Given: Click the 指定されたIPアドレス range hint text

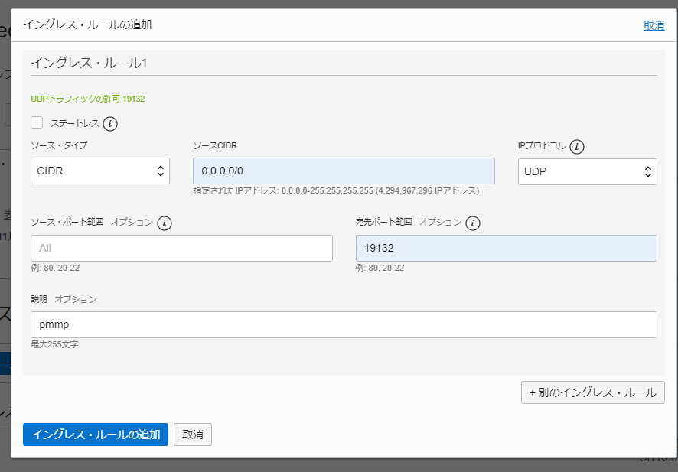Looking at the screenshot, I should coord(336,190).
